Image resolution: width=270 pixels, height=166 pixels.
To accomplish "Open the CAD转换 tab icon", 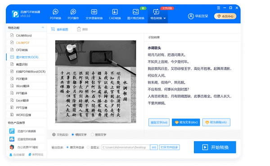I will click(115, 12).
